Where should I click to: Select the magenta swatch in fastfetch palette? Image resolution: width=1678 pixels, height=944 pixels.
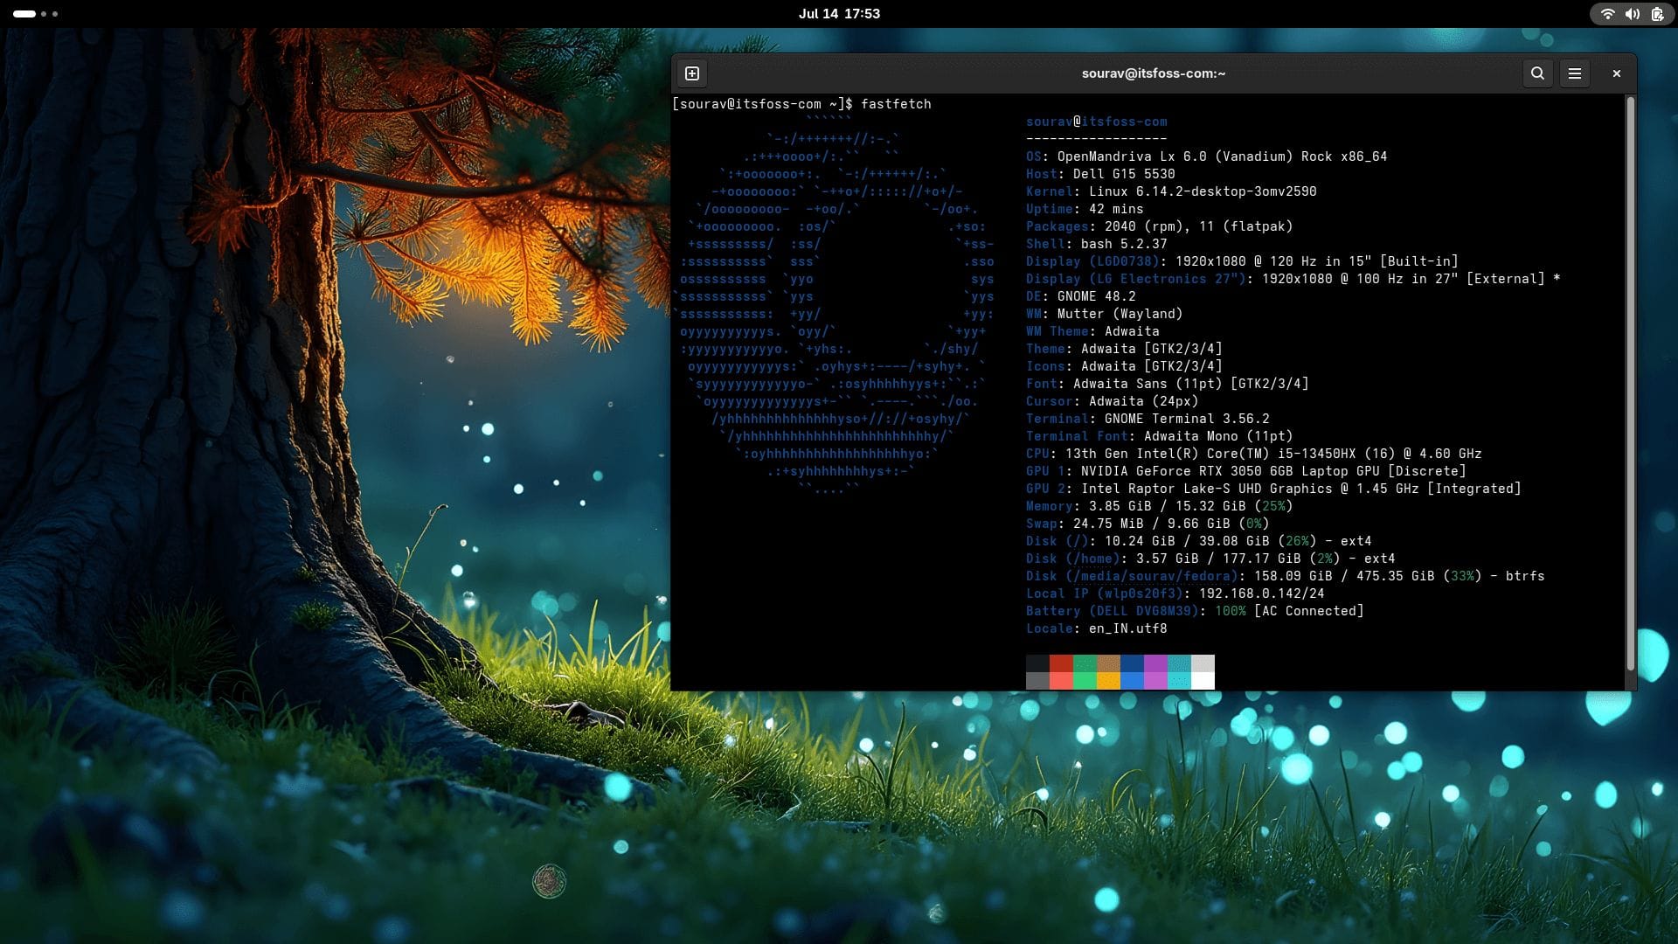pyautogui.click(x=1154, y=671)
